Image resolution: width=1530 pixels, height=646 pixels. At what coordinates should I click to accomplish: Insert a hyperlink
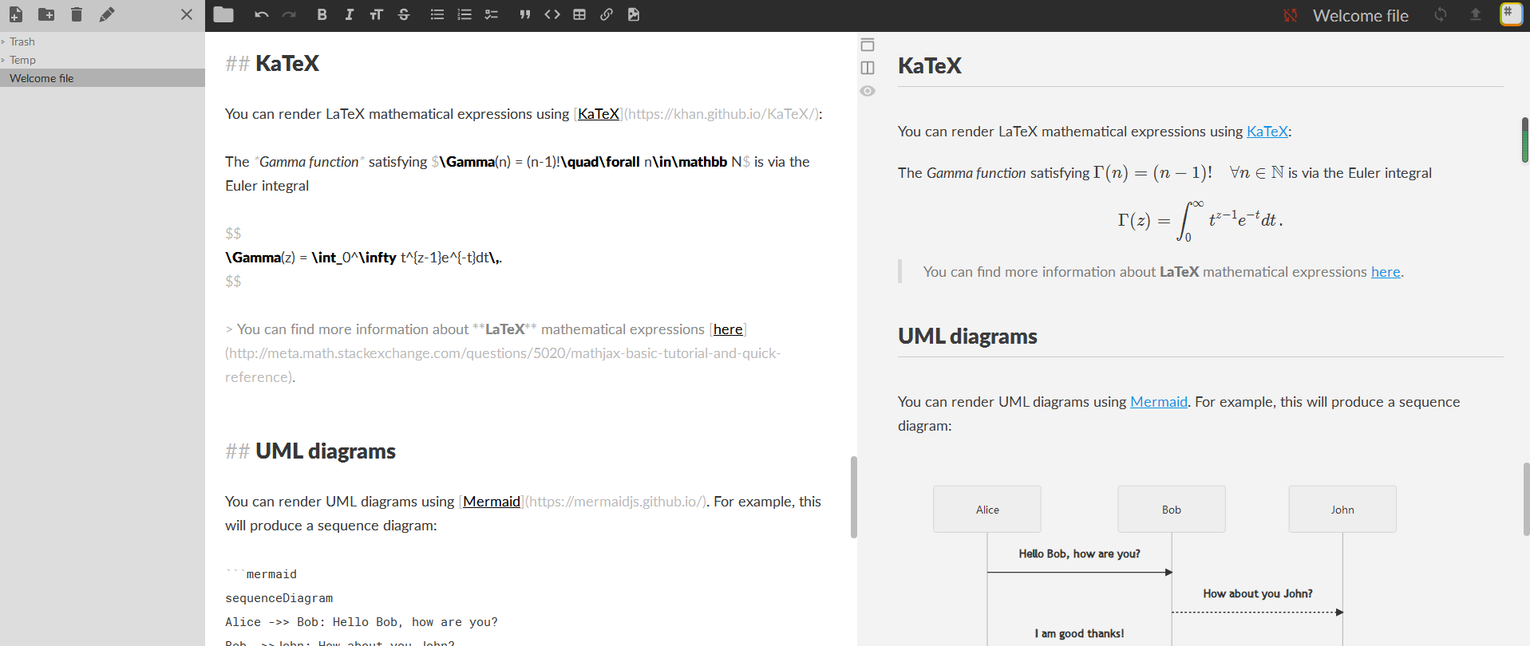click(607, 14)
